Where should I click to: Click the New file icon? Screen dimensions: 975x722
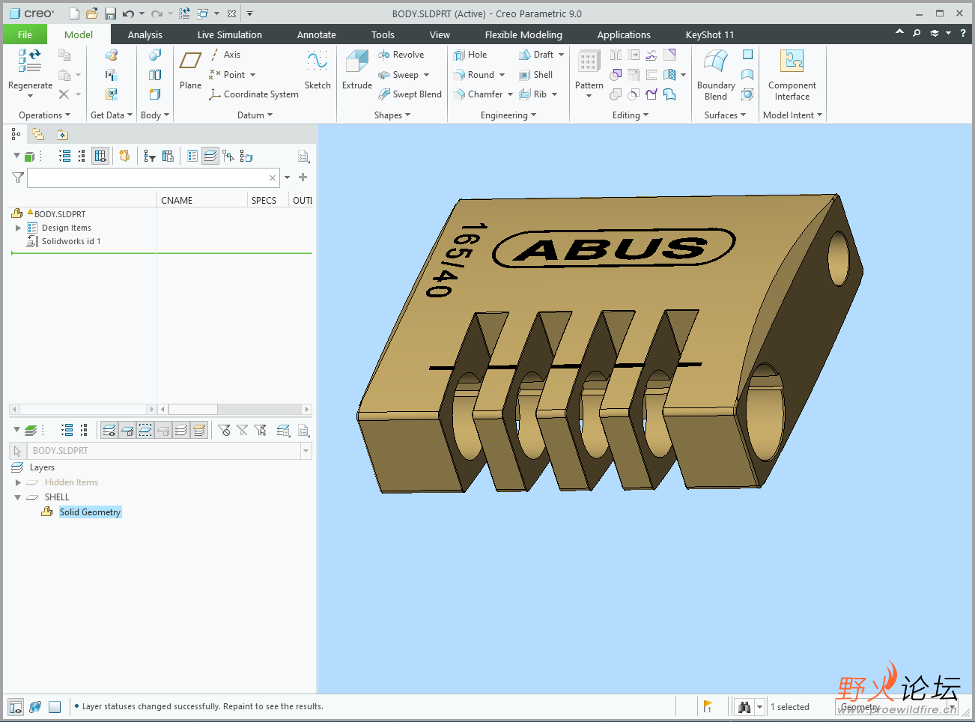pyautogui.click(x=74, y=13)
